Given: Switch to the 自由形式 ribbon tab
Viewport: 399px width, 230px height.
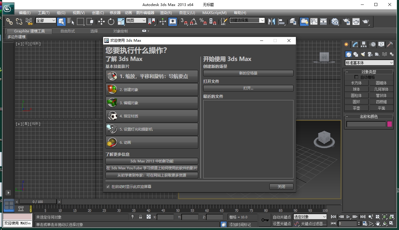Looking at the screenshot, I should (68, 31).
